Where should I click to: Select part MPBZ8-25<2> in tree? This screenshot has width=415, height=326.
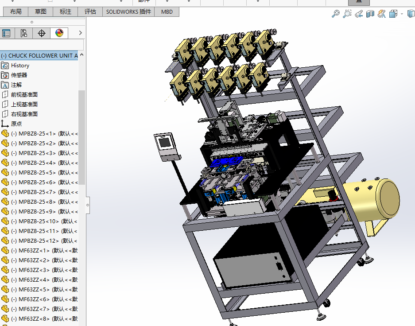click(x=39, y=143)
